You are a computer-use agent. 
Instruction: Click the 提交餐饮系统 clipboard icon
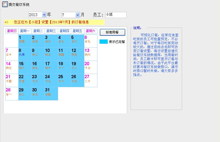(5, 4)
